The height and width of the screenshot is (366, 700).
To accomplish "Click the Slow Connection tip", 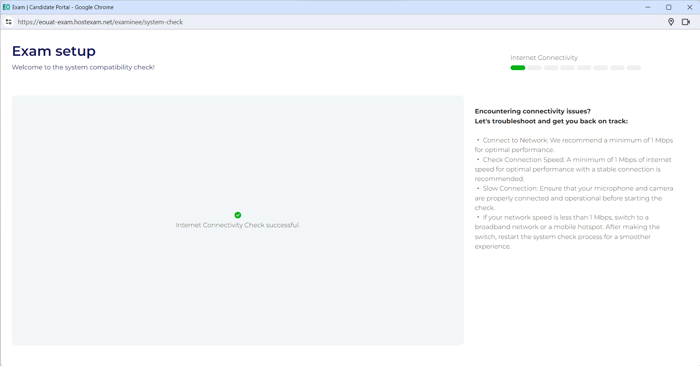I will (x=577, y=189).
